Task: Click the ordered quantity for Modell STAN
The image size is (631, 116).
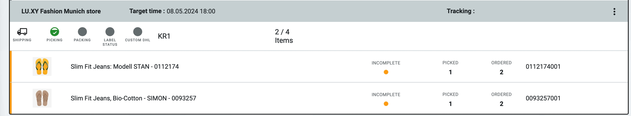Action: [501, 72]
